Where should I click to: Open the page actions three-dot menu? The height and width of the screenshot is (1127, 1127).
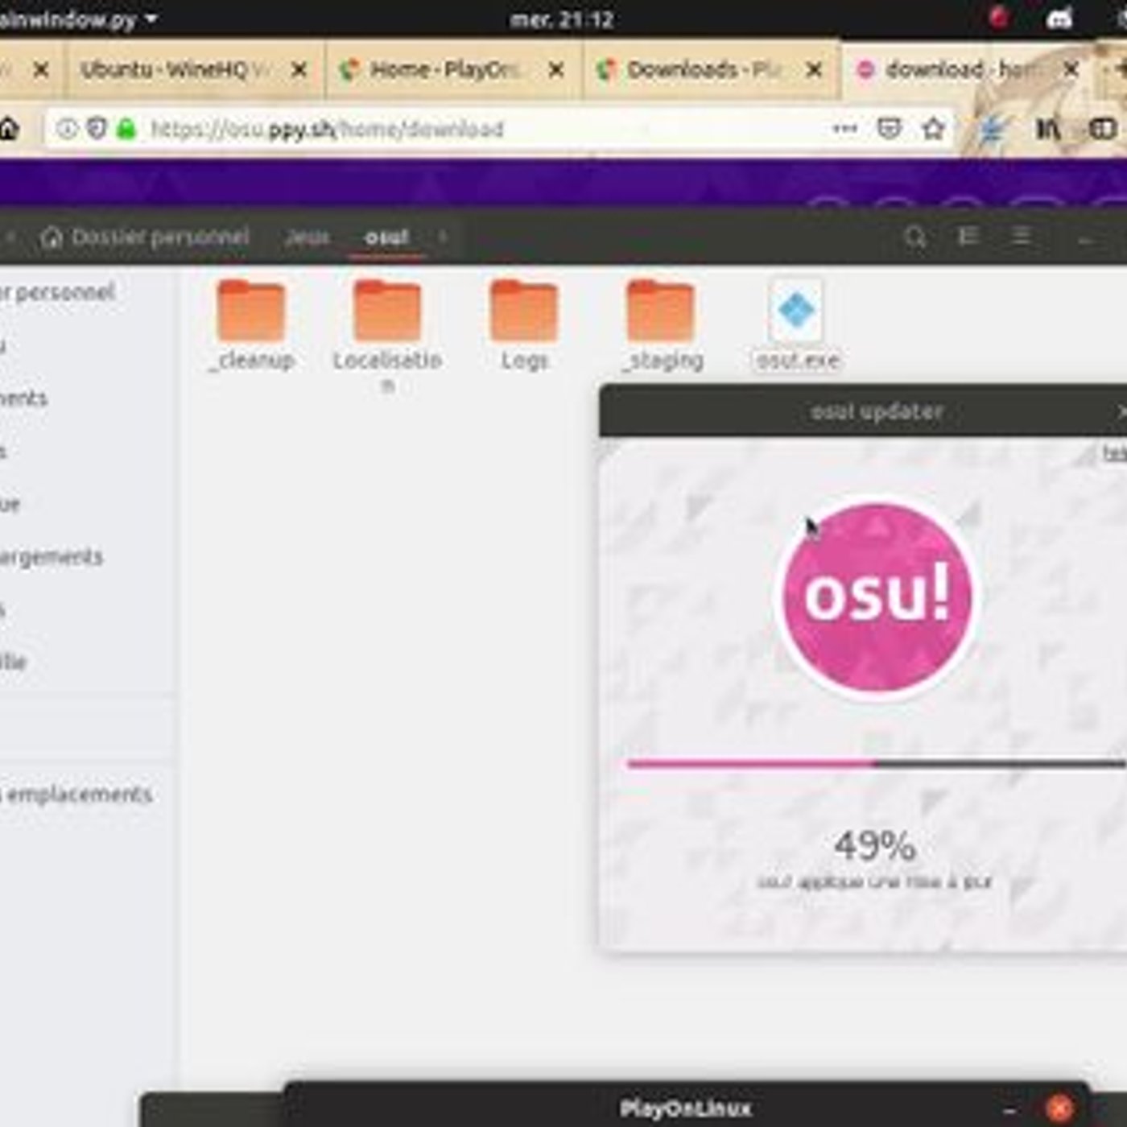pos(844,129)
